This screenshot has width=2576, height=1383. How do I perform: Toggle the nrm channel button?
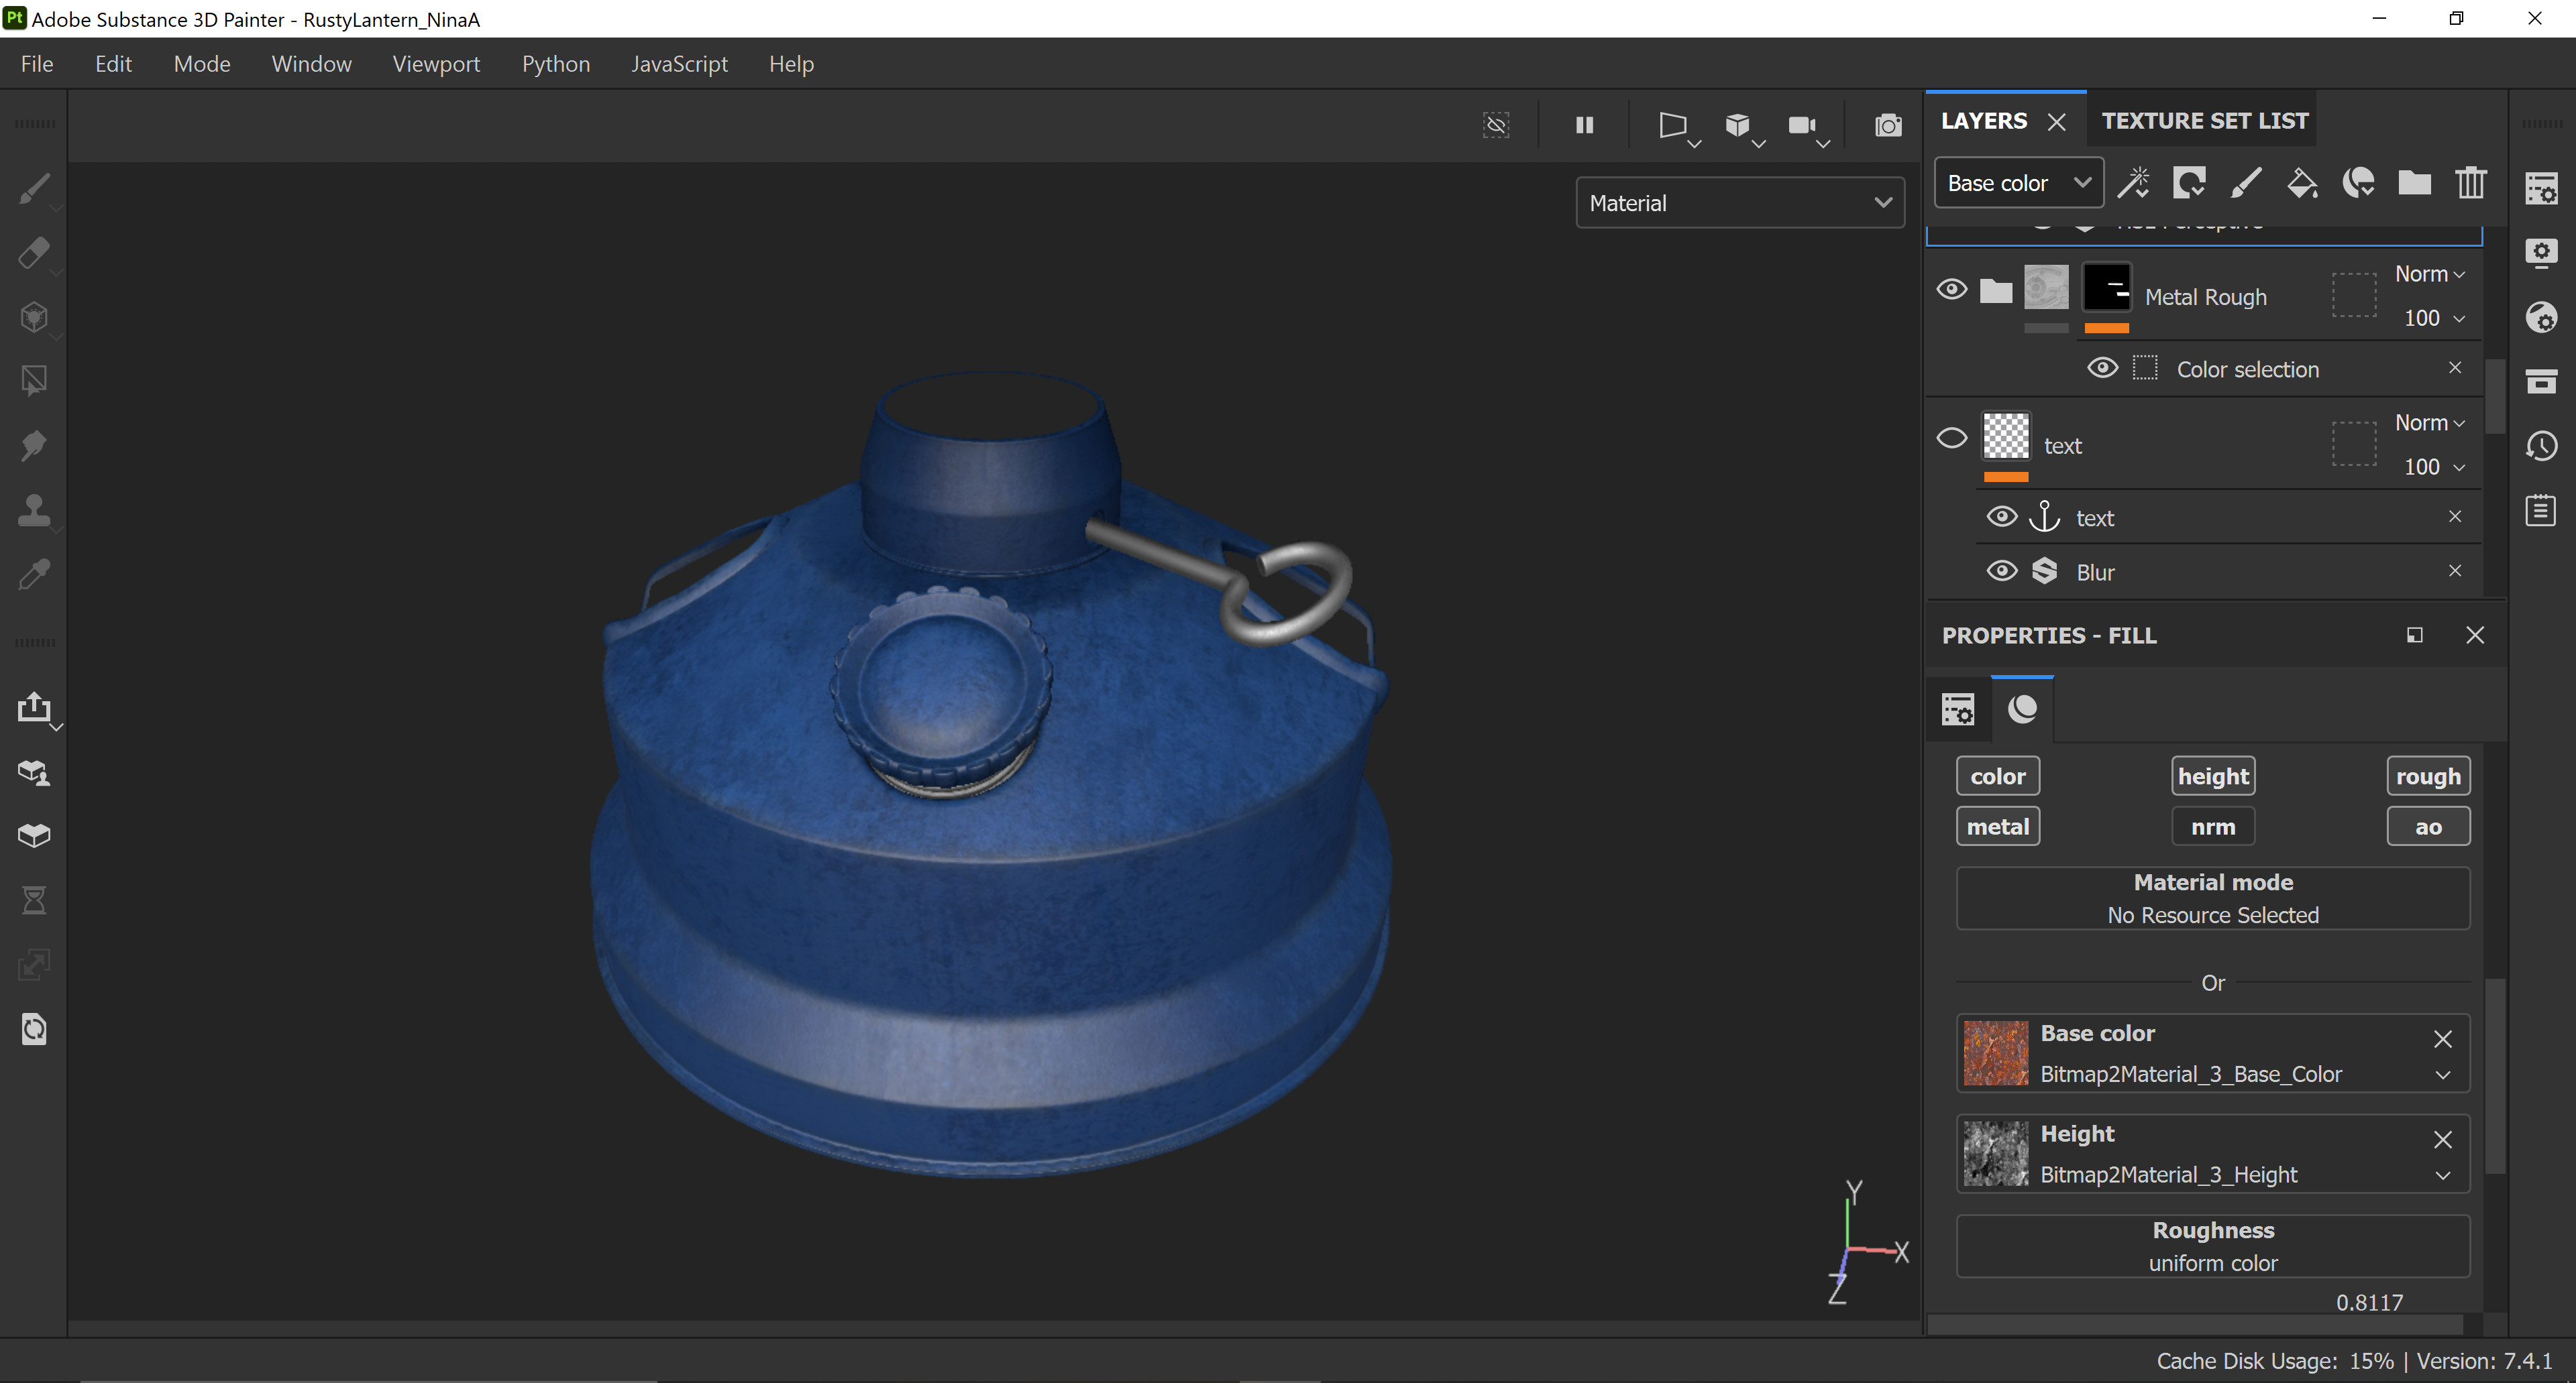2213,827
